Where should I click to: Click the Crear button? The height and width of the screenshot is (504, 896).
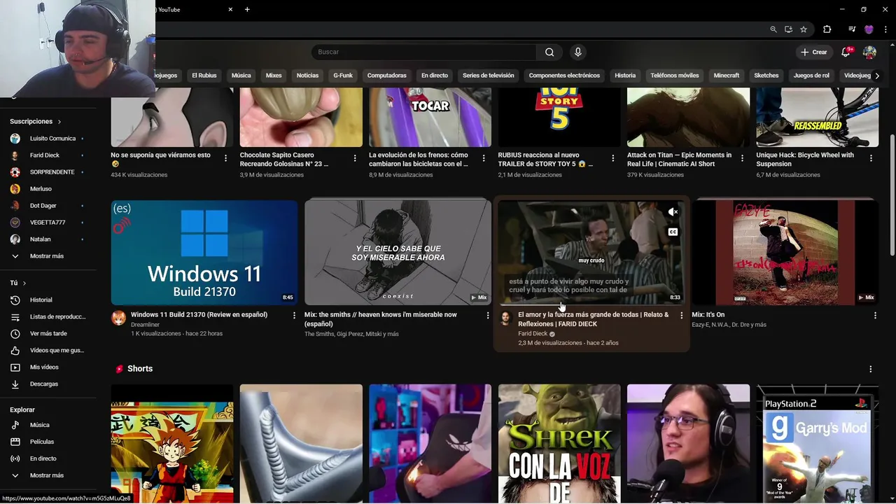814,52
